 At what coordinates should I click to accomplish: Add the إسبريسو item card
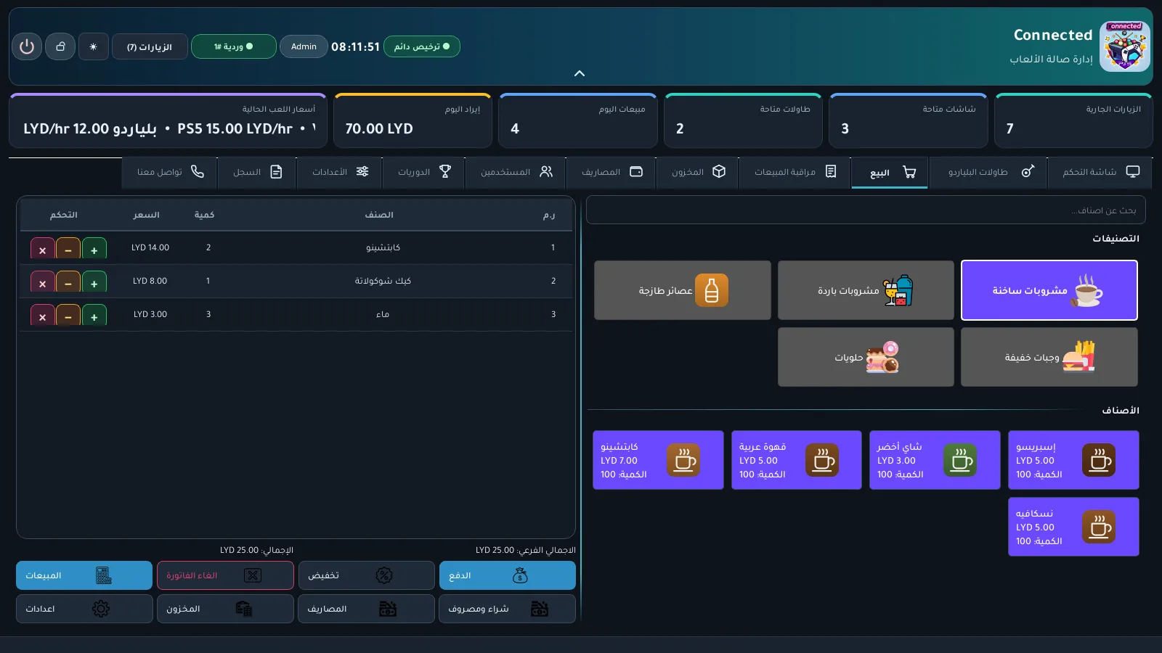1073,460
